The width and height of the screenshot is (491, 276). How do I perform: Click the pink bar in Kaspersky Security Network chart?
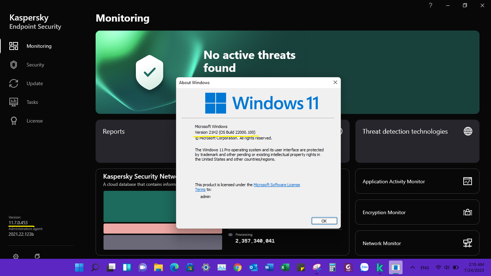point(162,229)
